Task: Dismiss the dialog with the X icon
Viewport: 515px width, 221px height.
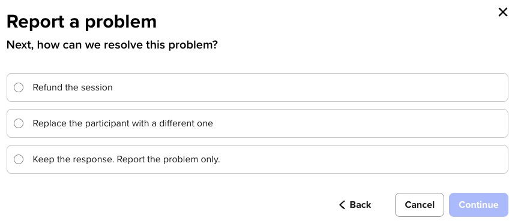Action: pyautogui.click(x=503, y=13)
